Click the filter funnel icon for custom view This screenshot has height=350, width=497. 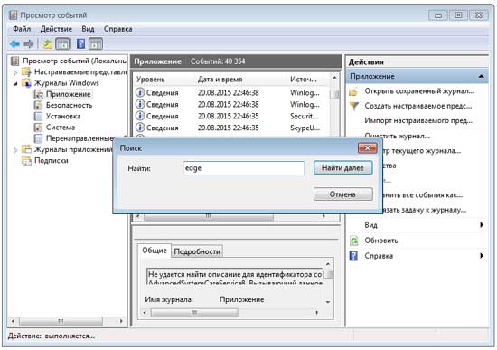point(353,106)
